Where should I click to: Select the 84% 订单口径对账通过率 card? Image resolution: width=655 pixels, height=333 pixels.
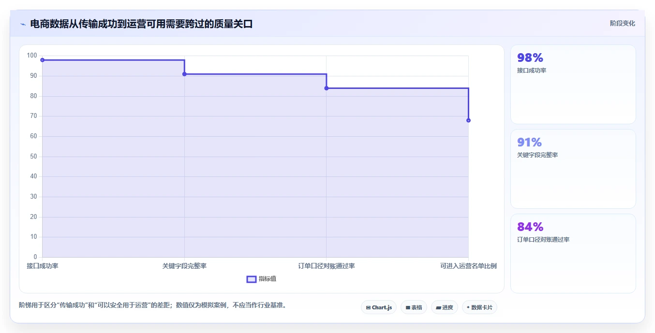573,253
